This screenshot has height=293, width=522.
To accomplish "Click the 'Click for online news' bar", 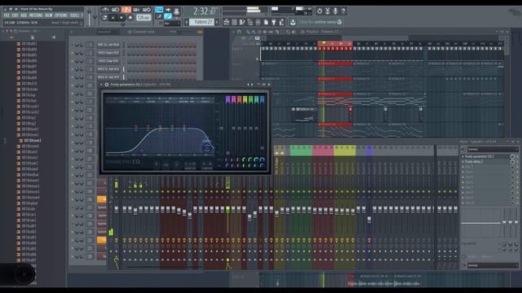I will 321,22.
